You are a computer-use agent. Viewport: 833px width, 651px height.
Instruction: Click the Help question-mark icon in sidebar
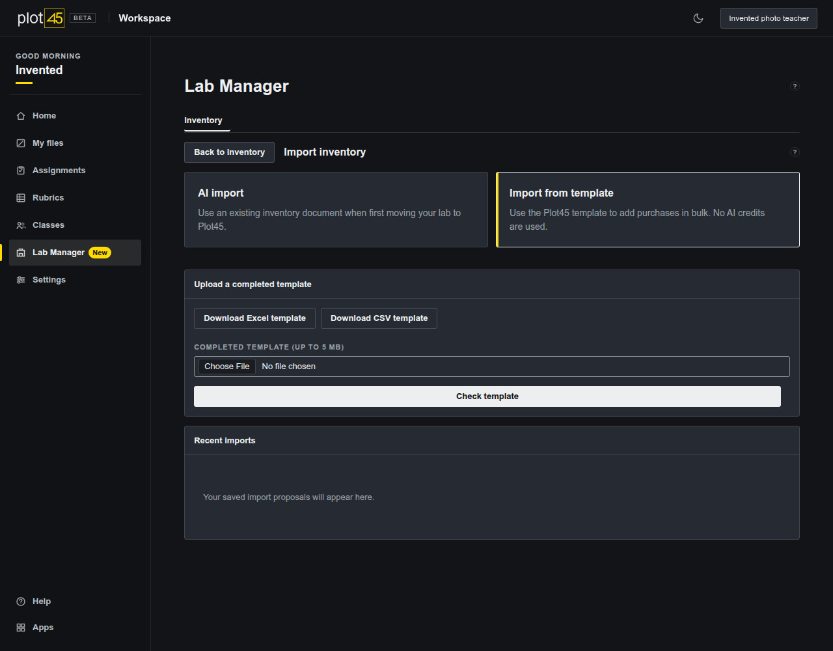point(21,602)
